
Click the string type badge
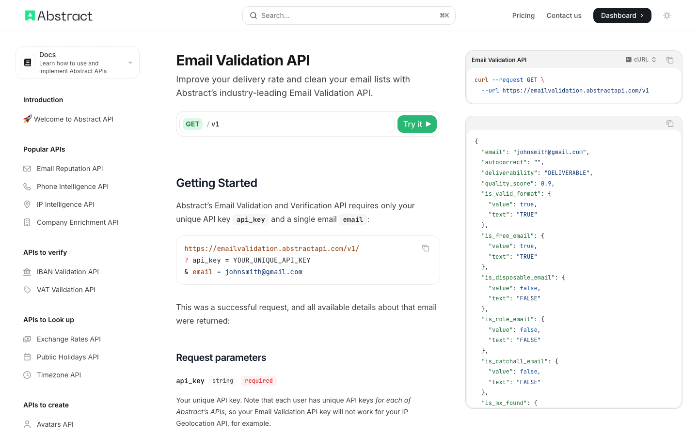tap(222, 381)
